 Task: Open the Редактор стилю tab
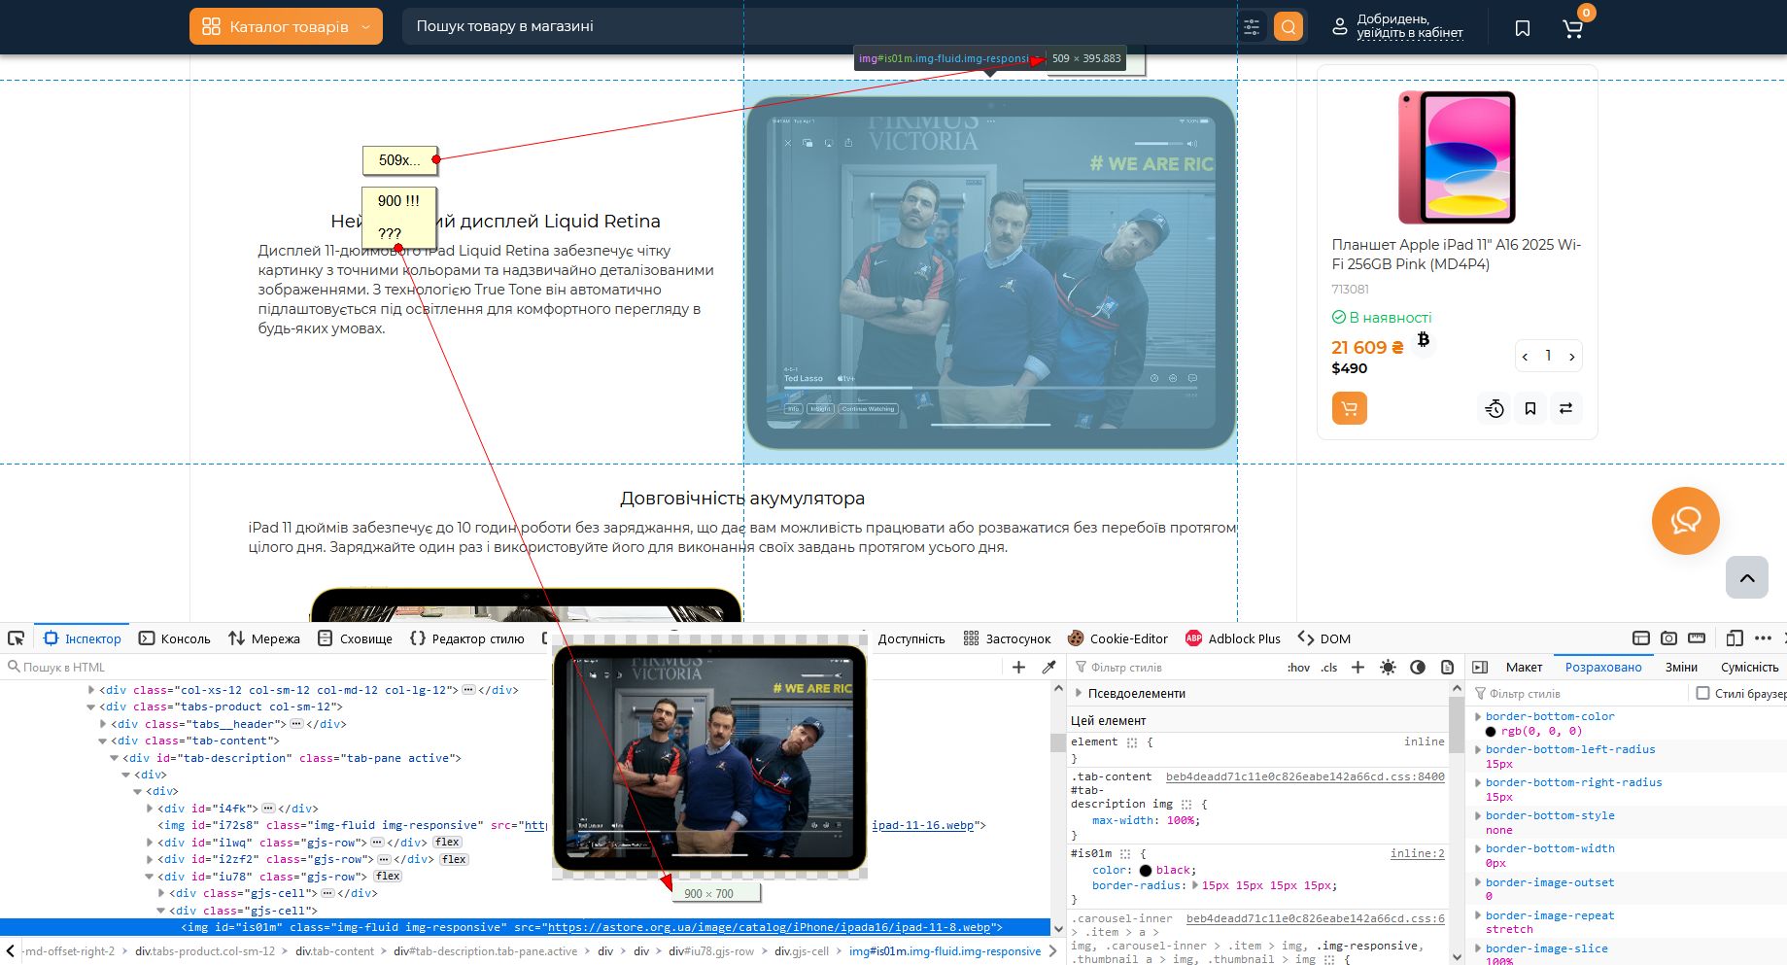tap(467, 638)
